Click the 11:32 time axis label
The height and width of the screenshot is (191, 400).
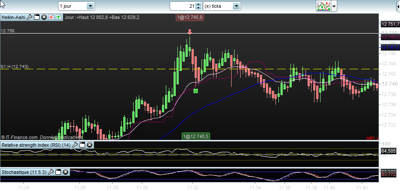(x=193, y=187)
